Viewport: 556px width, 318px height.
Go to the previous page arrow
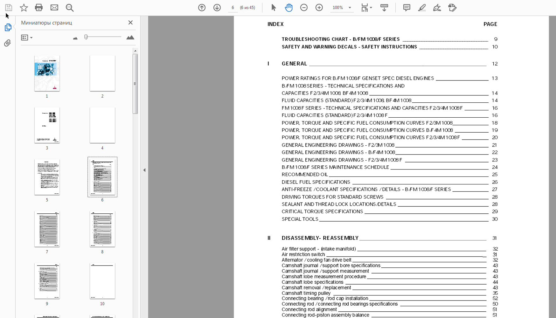tap(202, 8)
